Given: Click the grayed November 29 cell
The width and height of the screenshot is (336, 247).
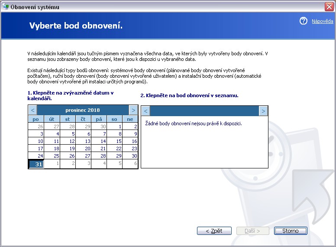Looking at the screenshot, I should [84, 126].
